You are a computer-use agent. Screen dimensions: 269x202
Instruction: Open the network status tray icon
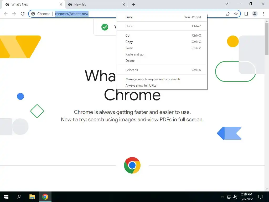[229, 197]
